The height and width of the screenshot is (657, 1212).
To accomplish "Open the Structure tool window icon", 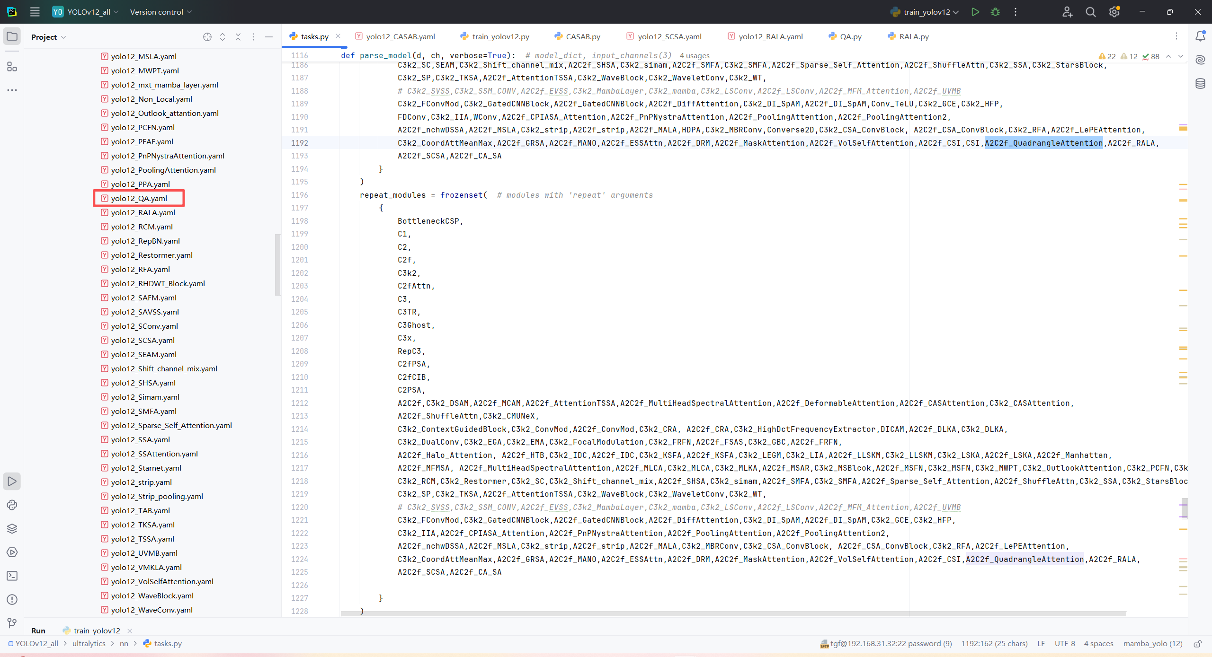I will (x=12, y=67).
